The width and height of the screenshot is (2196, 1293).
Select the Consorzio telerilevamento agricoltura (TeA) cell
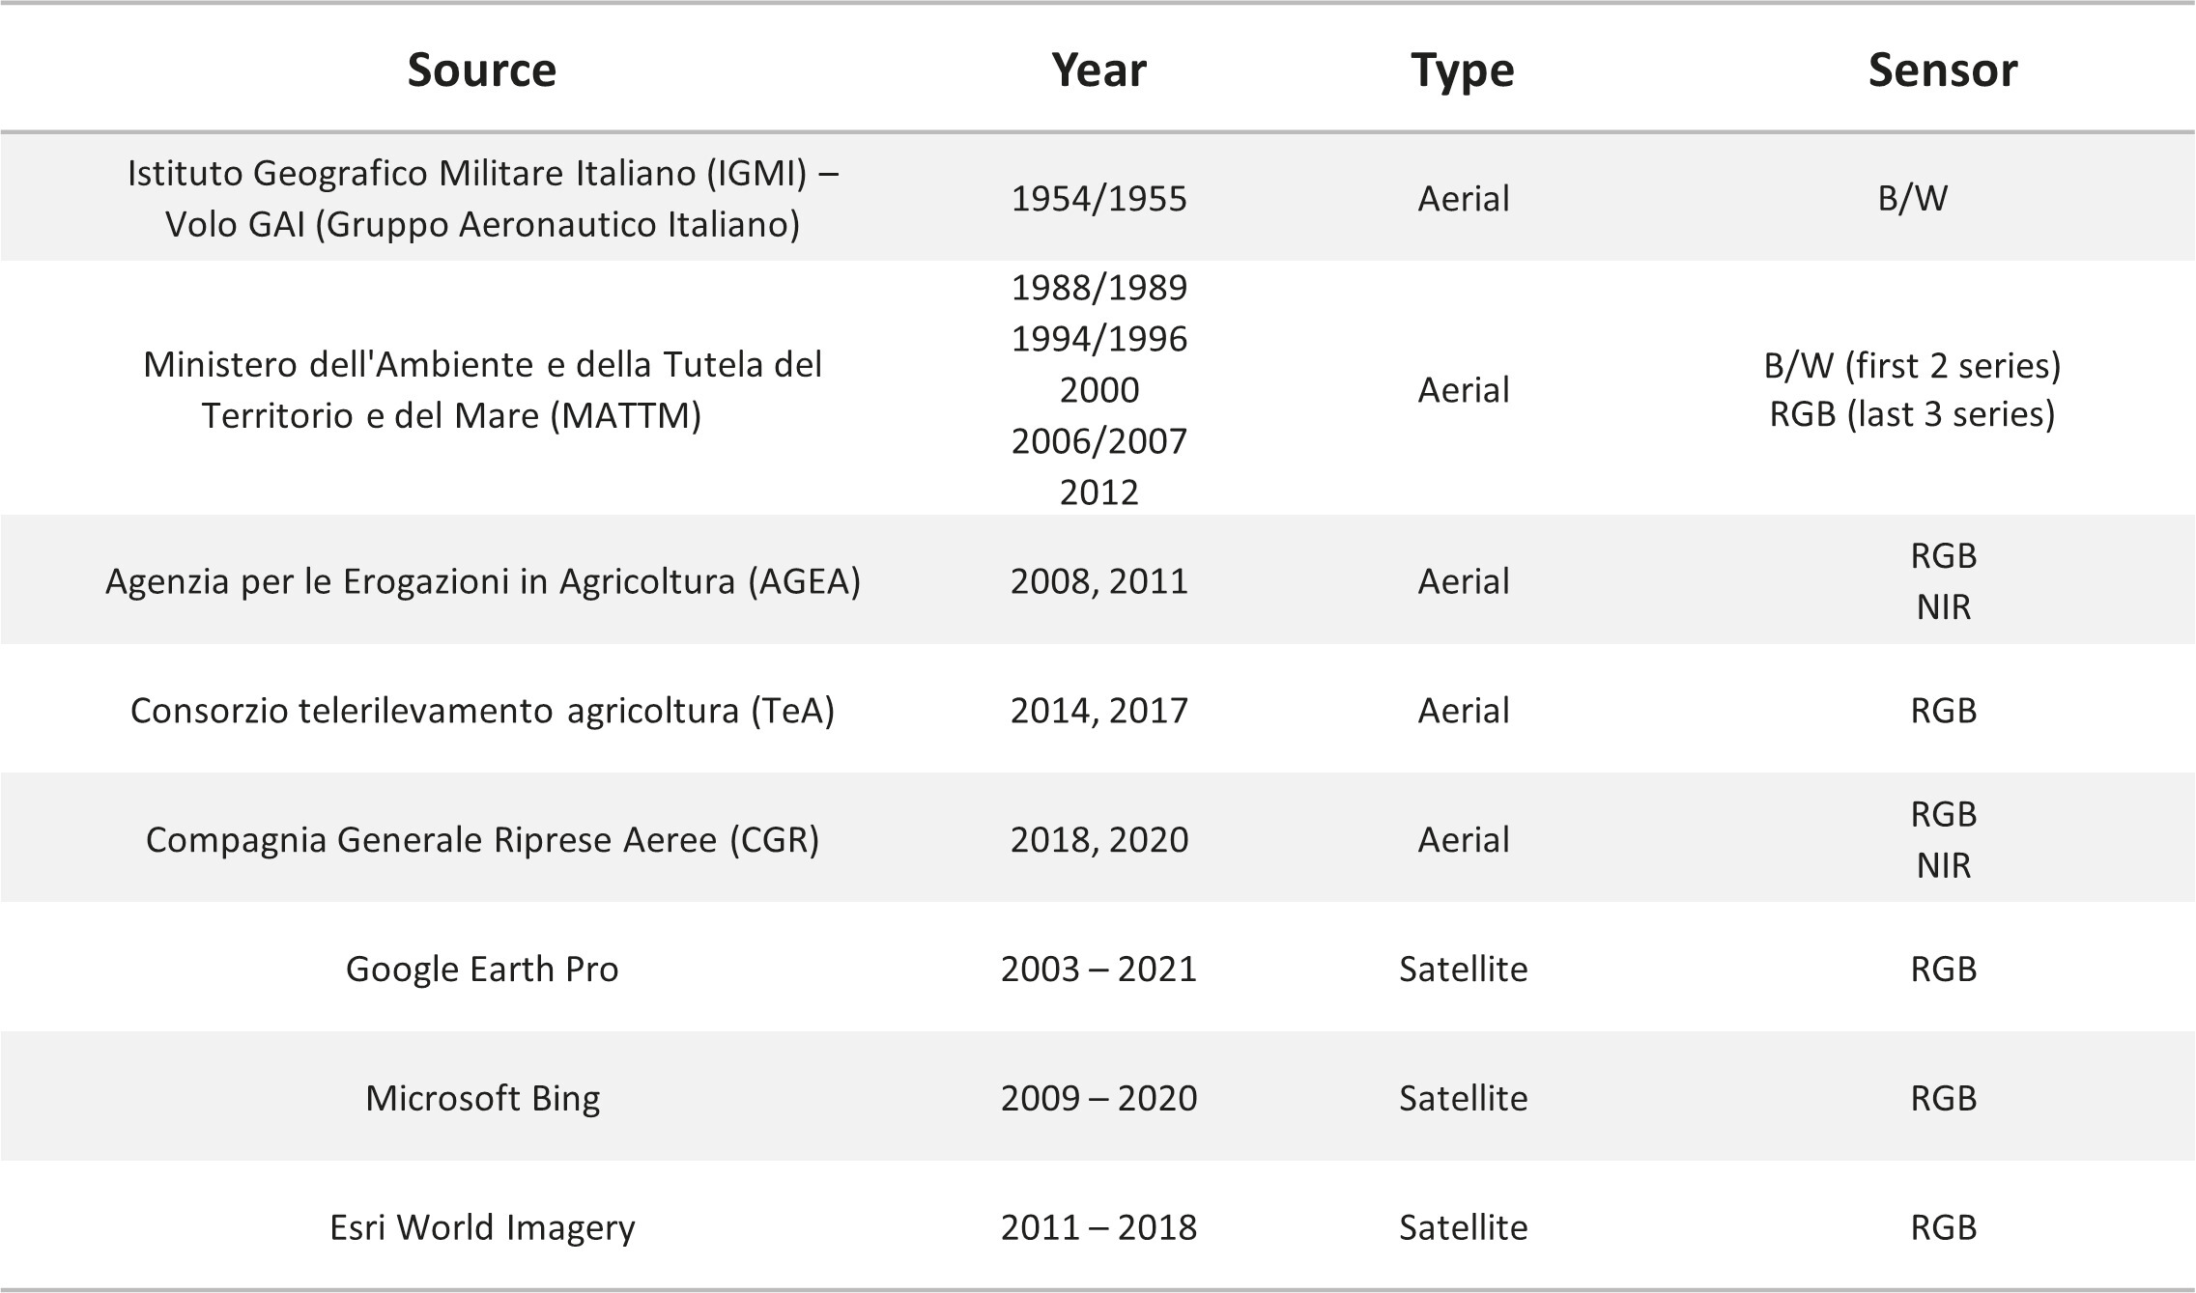coord(482,711)
